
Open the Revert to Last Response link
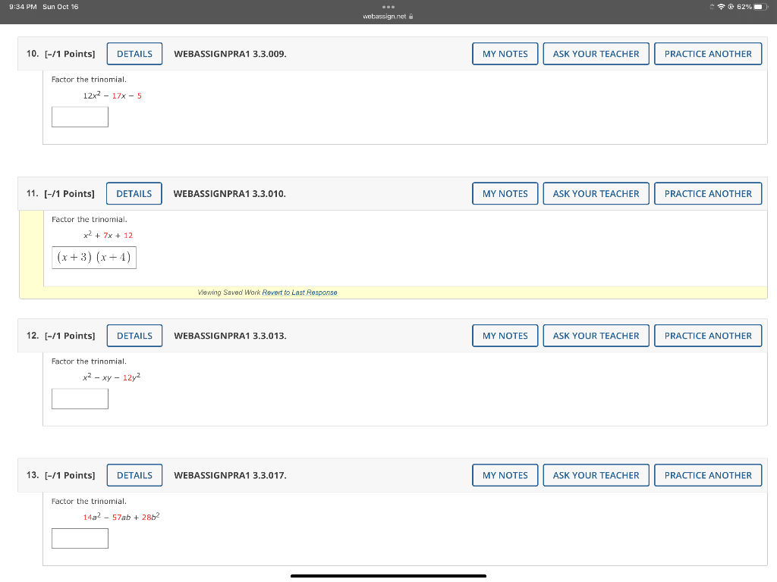300,293
